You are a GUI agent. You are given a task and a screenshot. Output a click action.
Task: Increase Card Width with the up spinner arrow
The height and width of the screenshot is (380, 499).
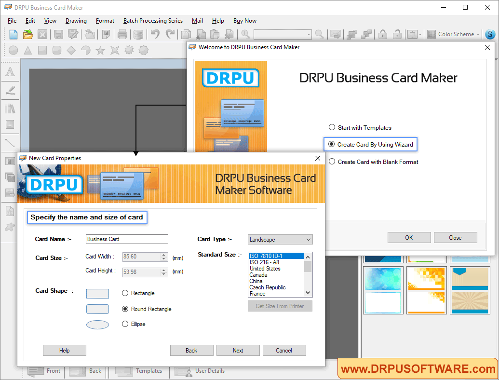[164, 255]
